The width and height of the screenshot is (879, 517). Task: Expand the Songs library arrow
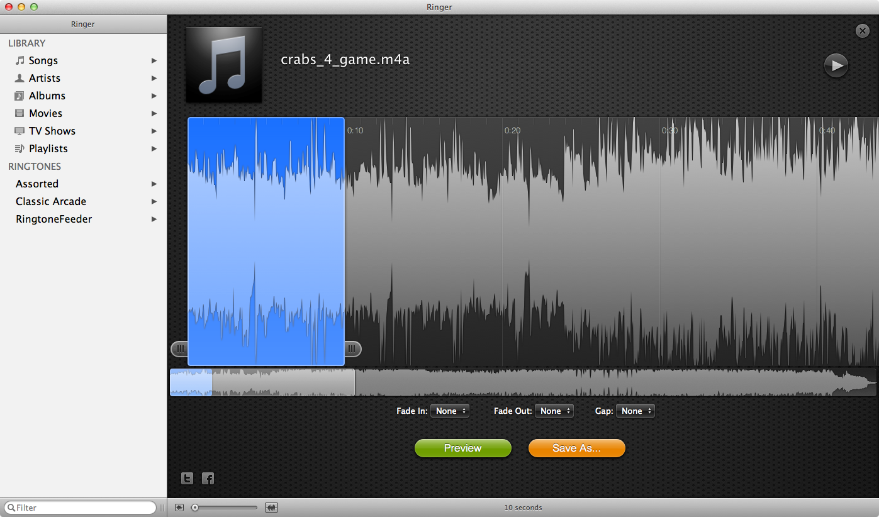point(154,61)
